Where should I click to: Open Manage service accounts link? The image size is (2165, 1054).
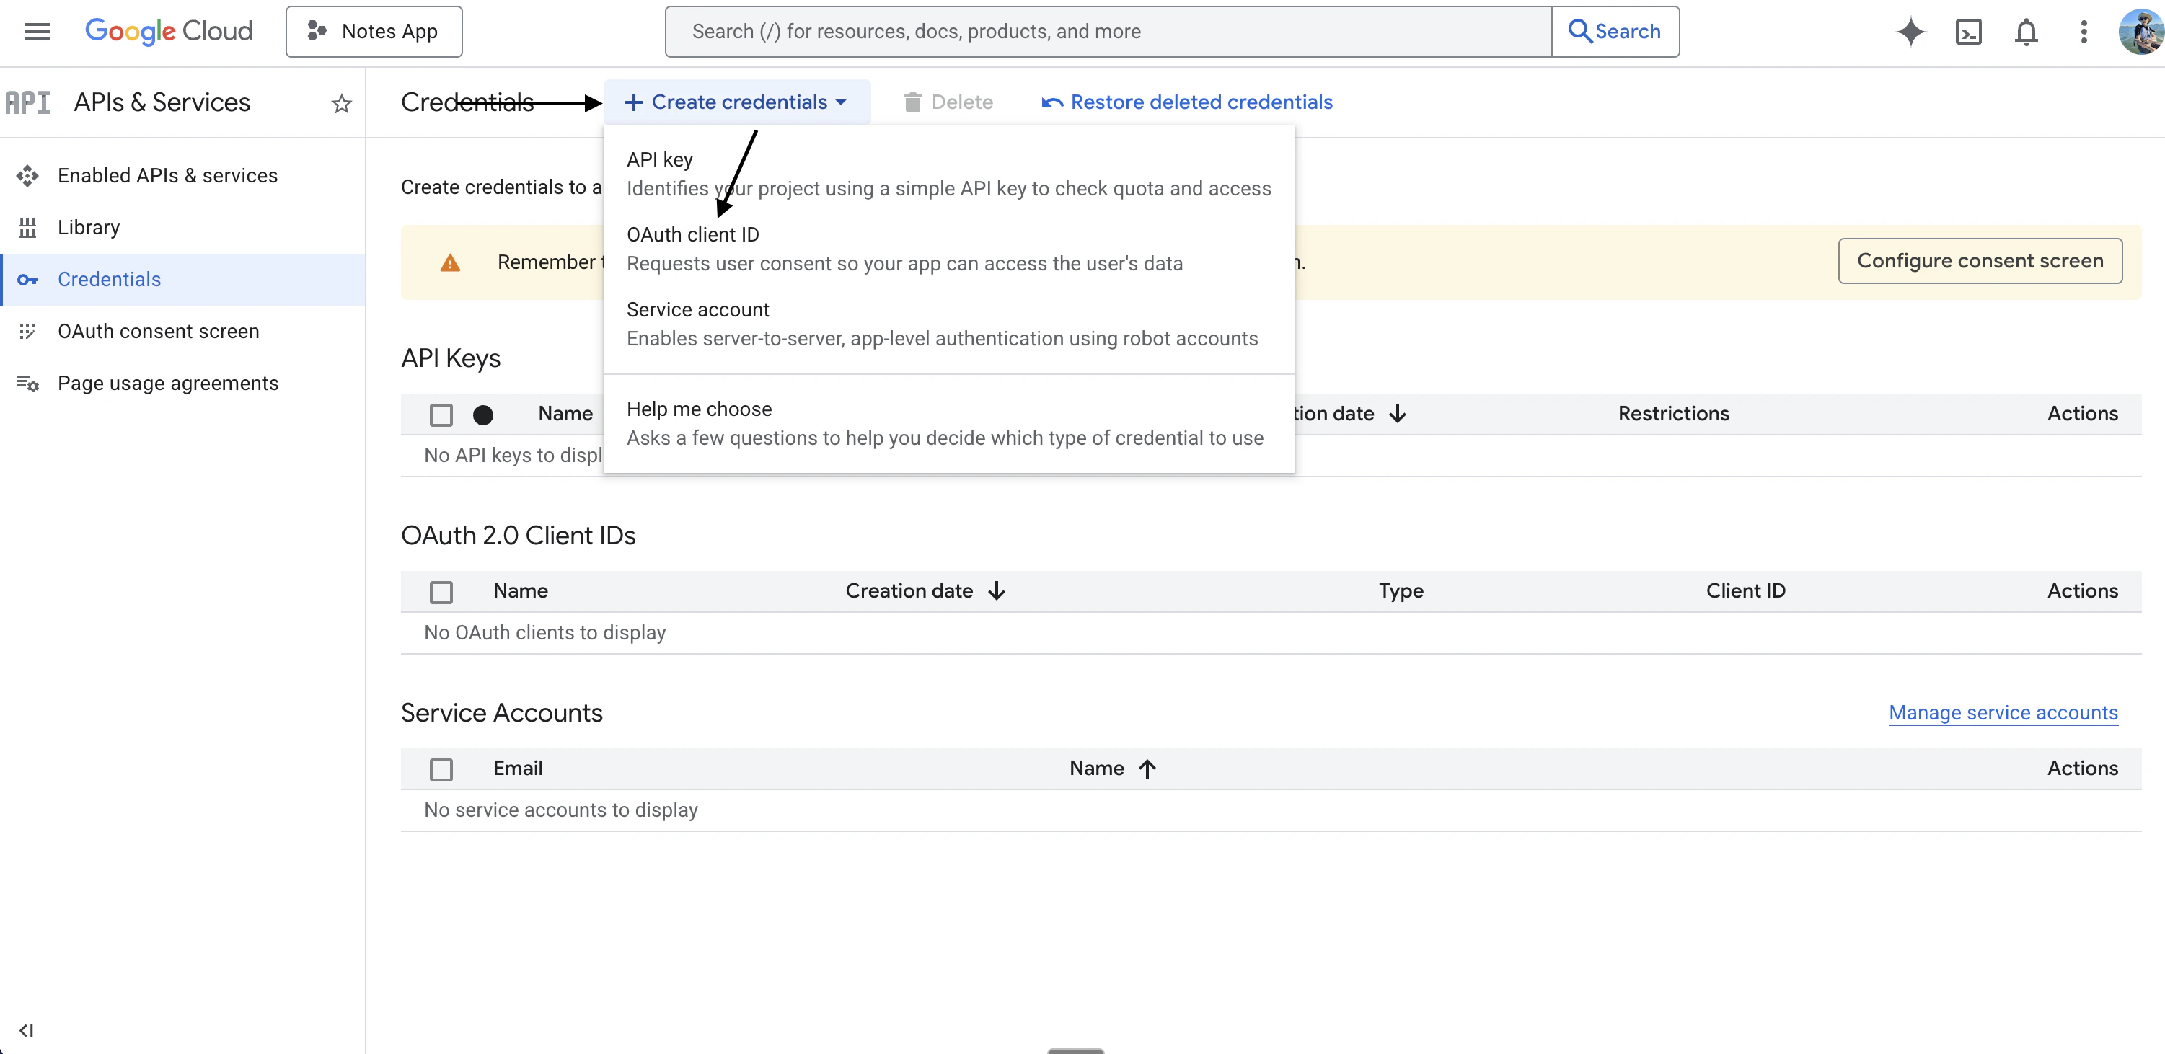(x=2003, y=713)
